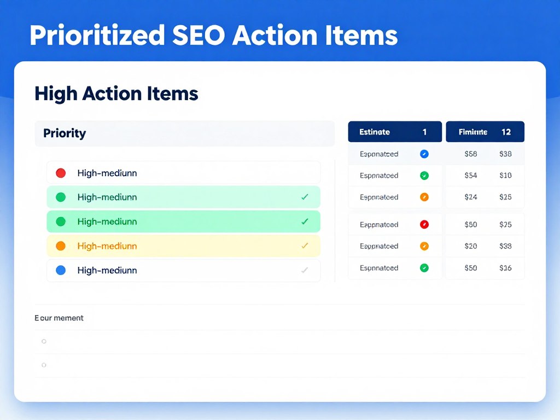Click the orange priority dot in the yellow row
The image size is (560, 420).
tap(61, 246)
